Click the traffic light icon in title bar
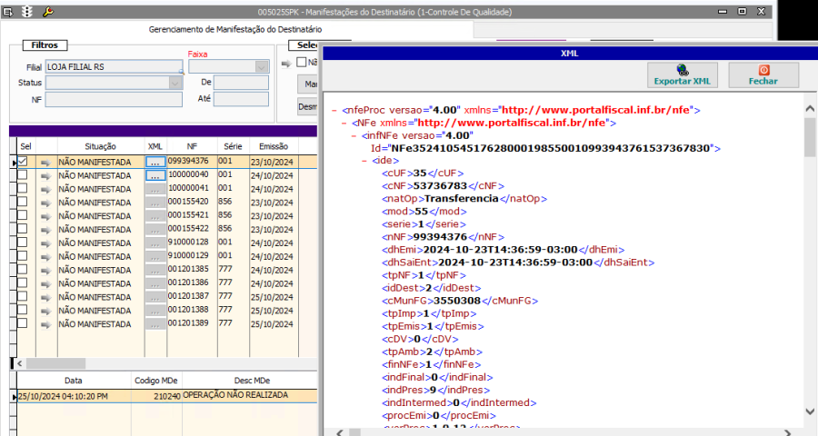Screen dimensions: 818x436 click(x=28, y=11)
